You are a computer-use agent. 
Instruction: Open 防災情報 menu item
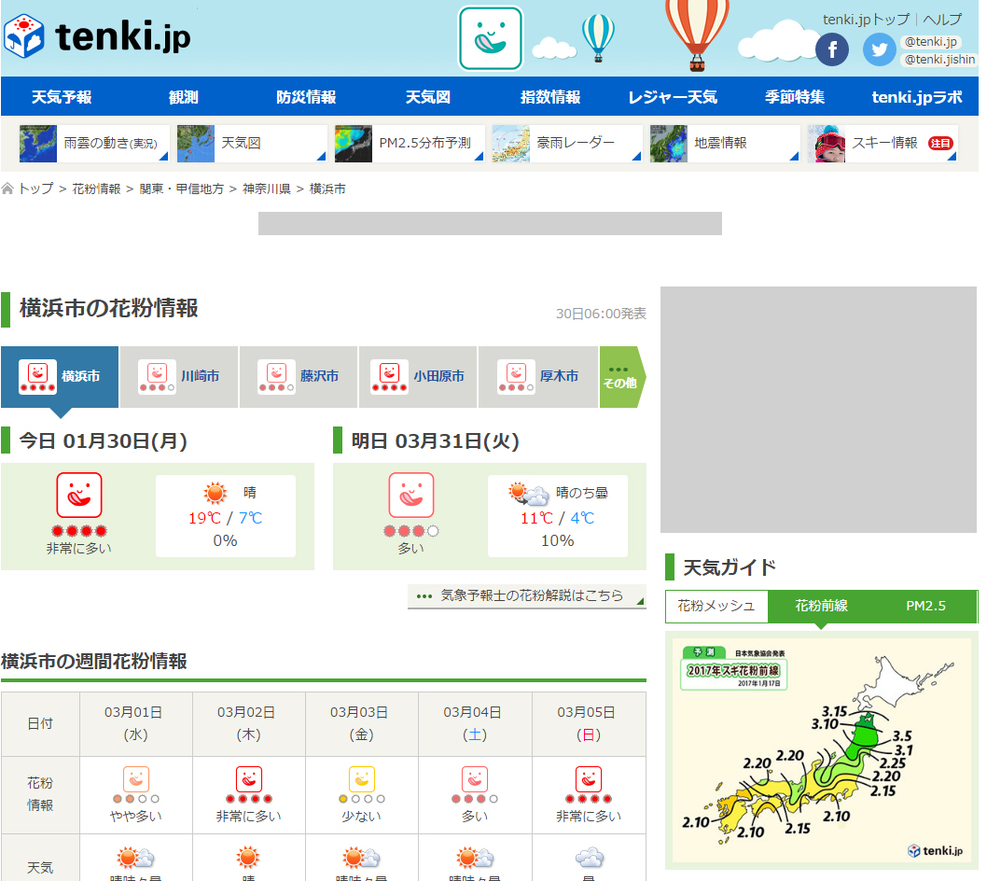pyautogui.click(x=306, y=97)
